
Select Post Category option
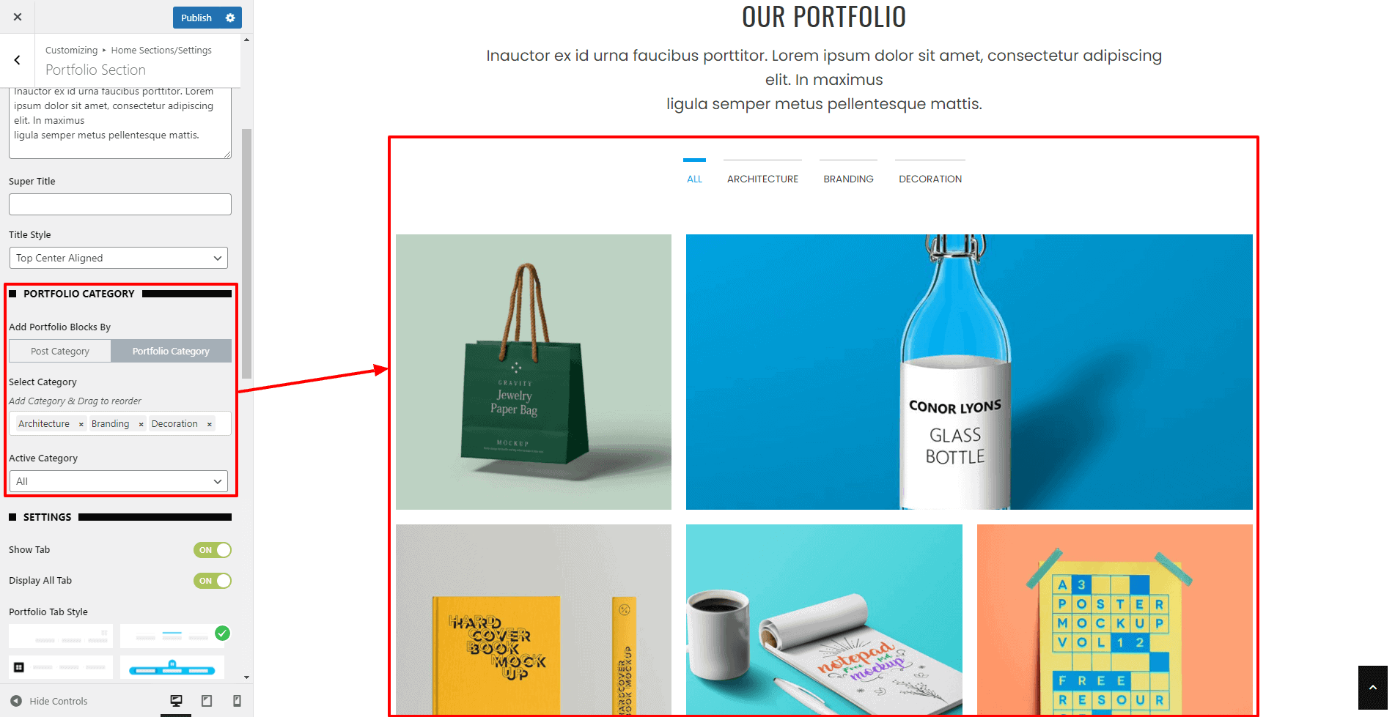(60, 351)
